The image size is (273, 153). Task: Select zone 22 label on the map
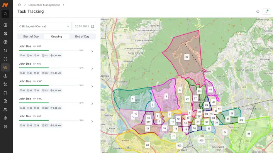pos(187,57)
